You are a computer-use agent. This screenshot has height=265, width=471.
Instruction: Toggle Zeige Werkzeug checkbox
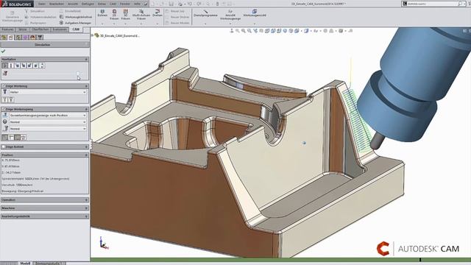[3, 86]
